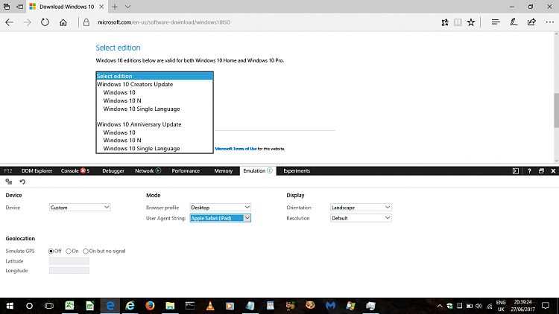This screenshot has height=314, width=559.
Task: Open Cortana search circle
Action: click(x=29, y=306)
